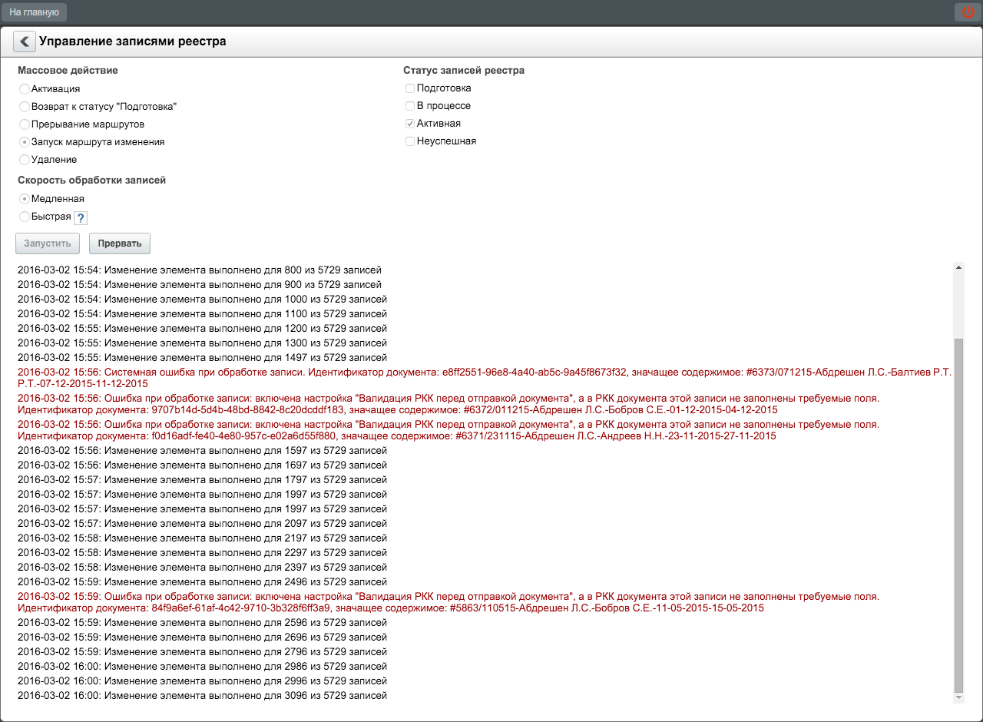Click the Управление записями реестра title

coord(133,41)
